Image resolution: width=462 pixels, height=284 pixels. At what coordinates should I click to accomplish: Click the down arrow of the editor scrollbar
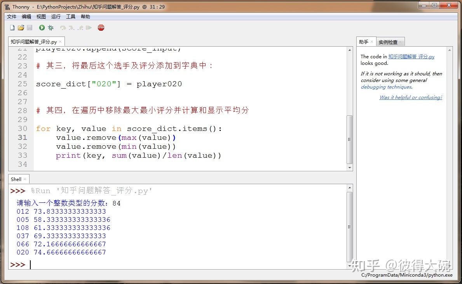point(350,167)
